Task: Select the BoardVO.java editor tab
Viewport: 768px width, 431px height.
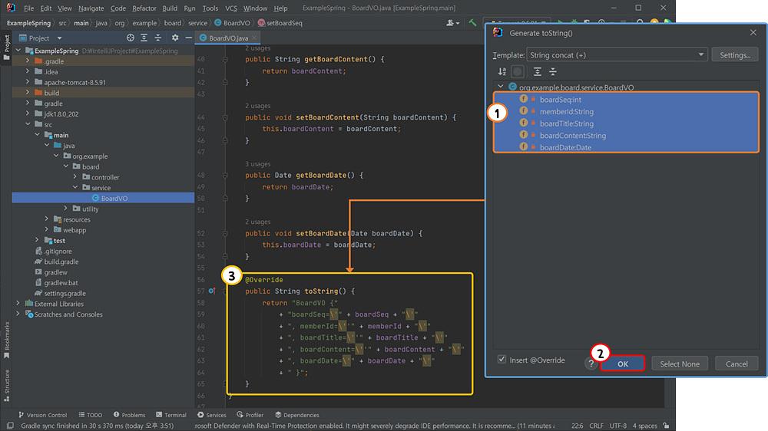Action: (x=227, y=38)
